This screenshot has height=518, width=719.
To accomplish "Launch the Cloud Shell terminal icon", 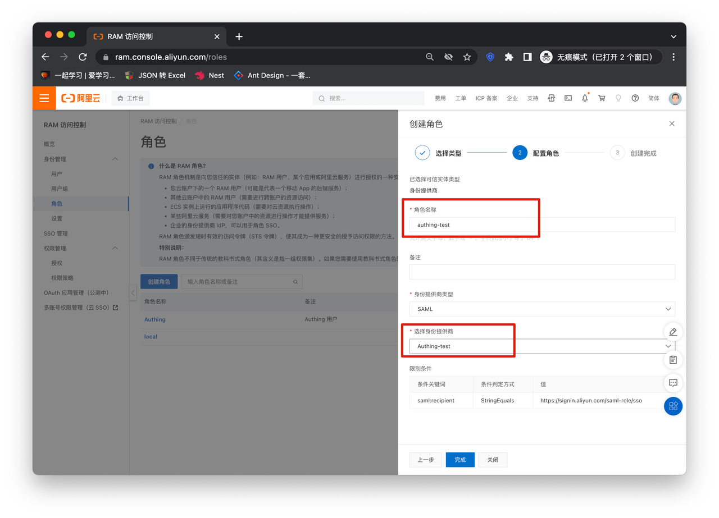I will 568,98.
